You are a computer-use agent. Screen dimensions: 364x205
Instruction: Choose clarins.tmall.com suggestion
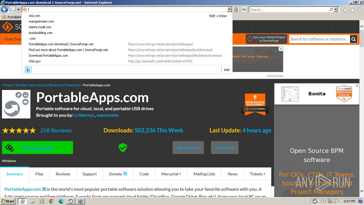tap(127, 27)
